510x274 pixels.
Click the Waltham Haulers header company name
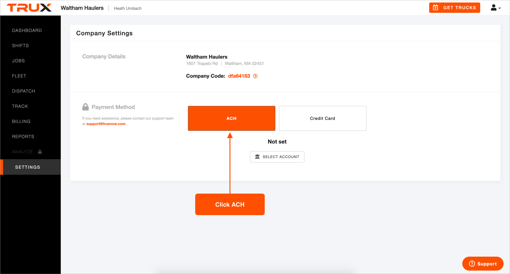tap(82, 8)
